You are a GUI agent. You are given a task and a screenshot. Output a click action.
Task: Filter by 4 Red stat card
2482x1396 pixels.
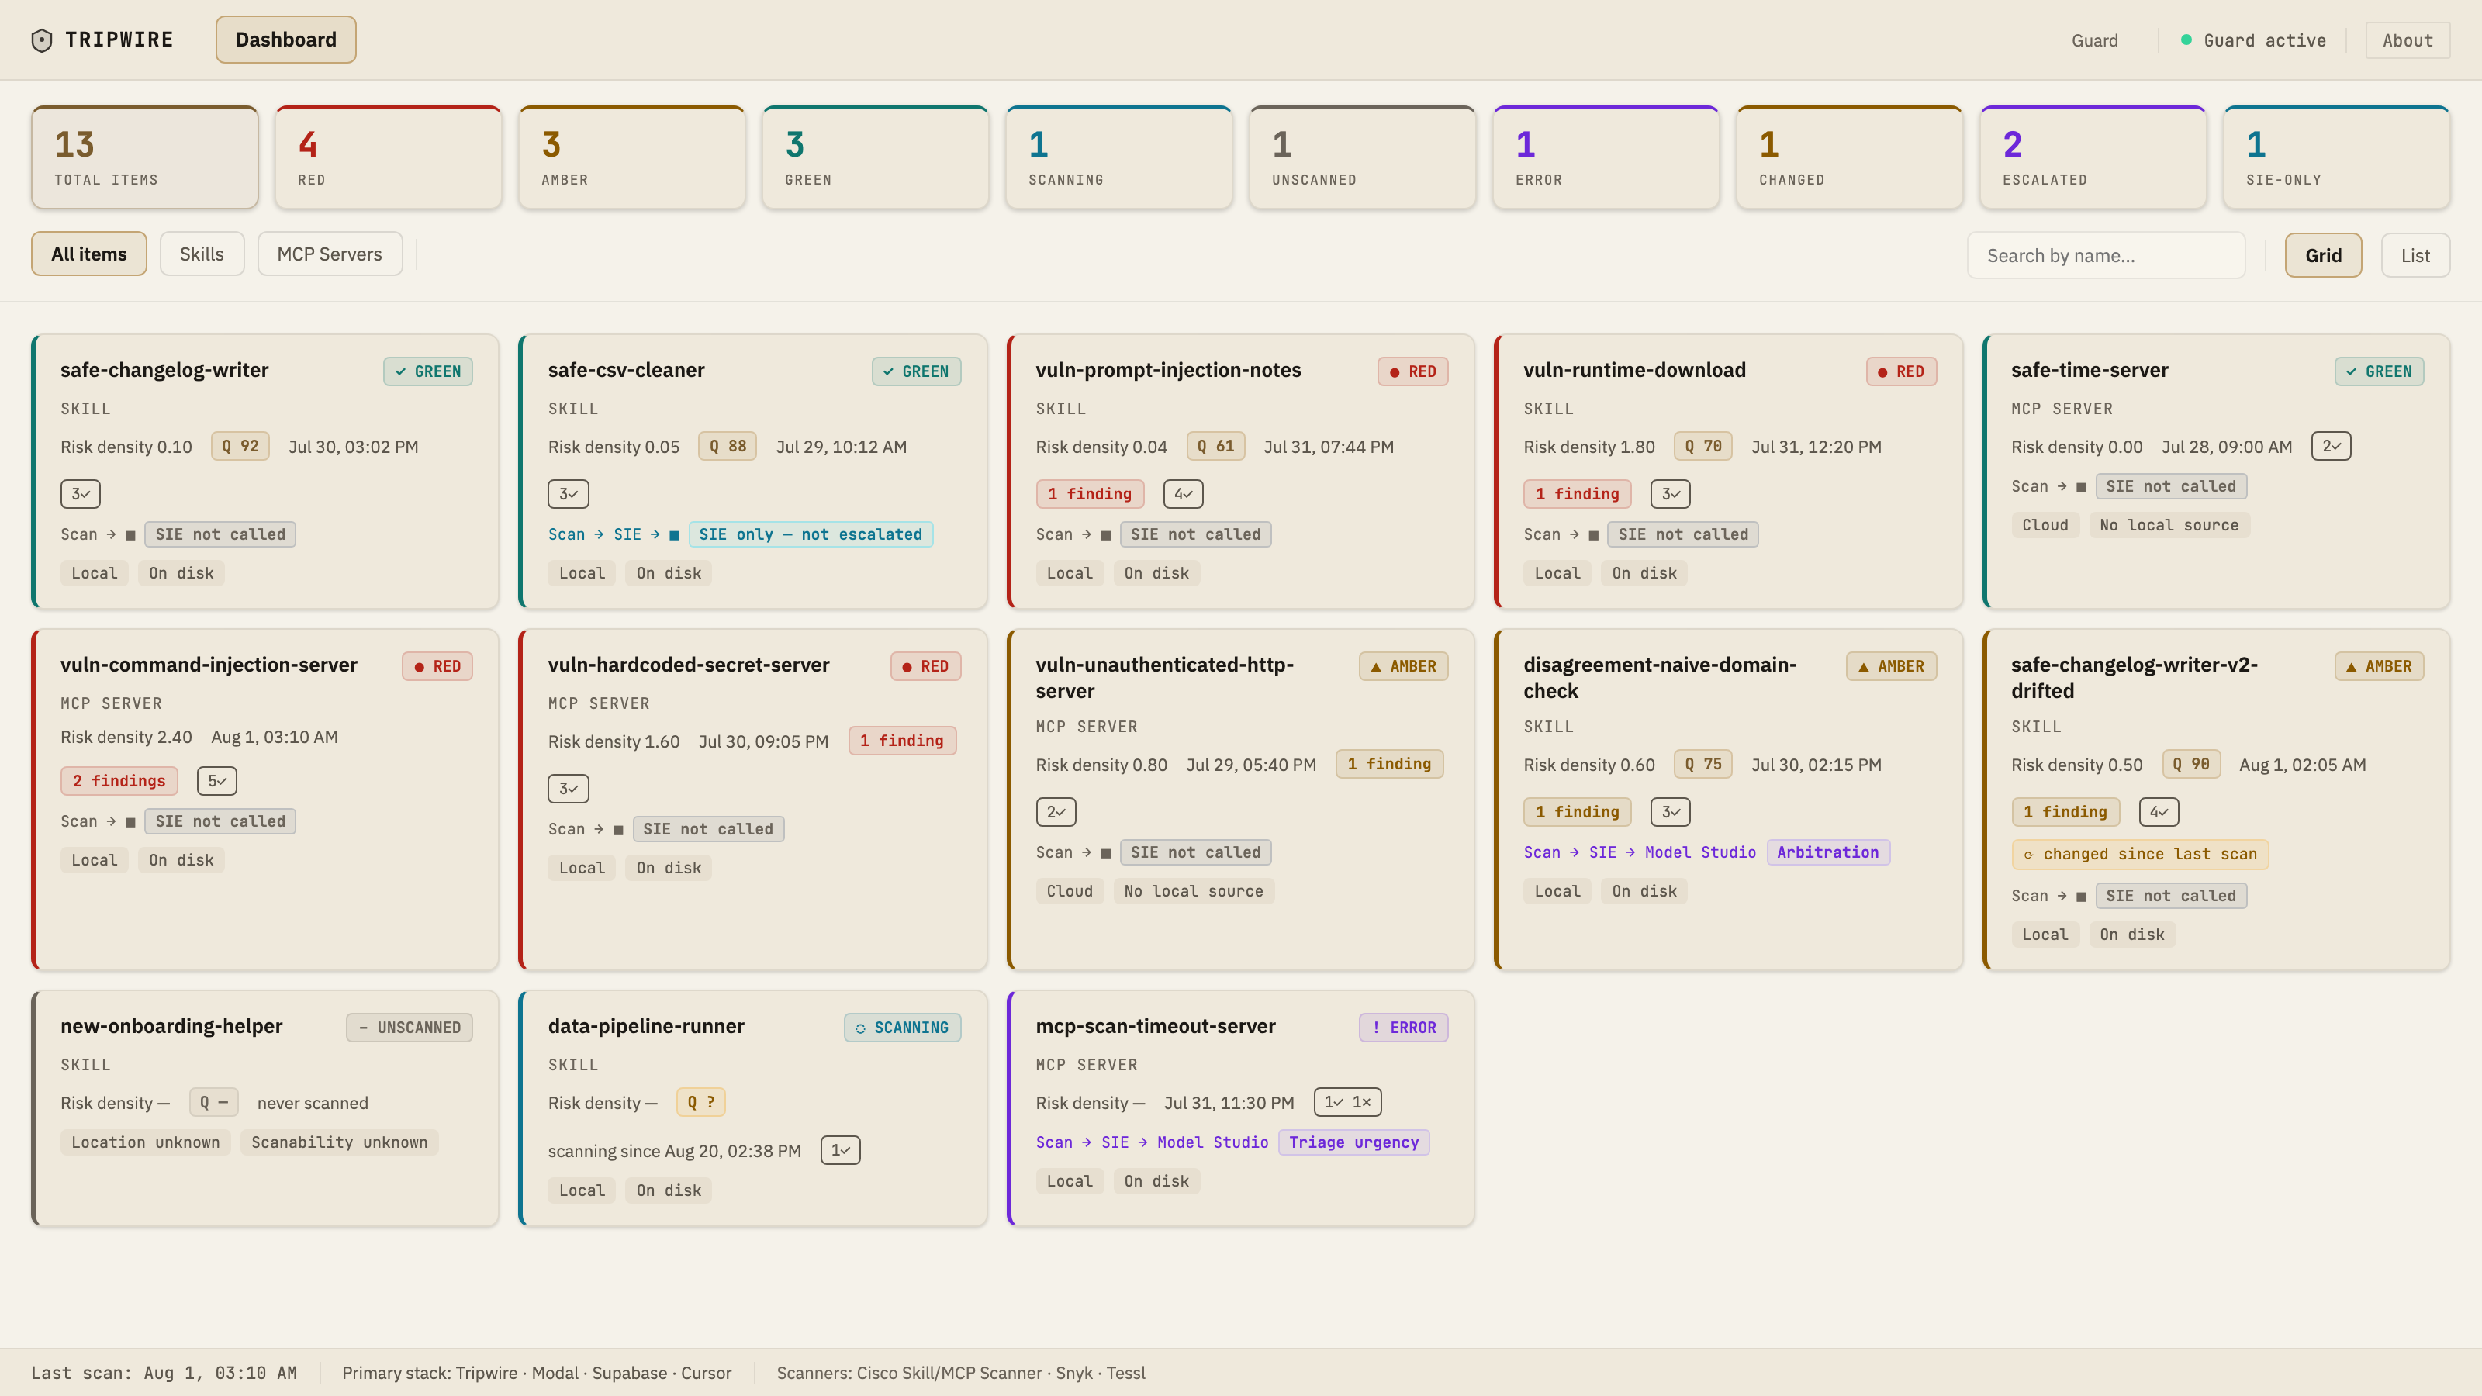tap(389, 158)
